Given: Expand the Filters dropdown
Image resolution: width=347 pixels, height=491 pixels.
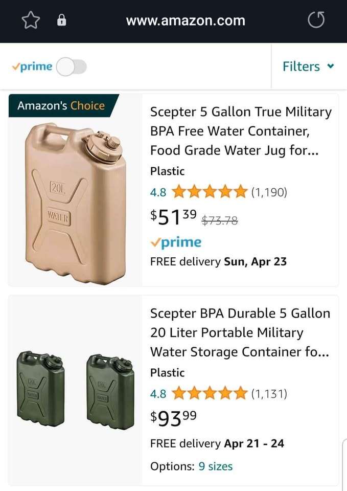Looking at the screenshot, I should point(308,66).
